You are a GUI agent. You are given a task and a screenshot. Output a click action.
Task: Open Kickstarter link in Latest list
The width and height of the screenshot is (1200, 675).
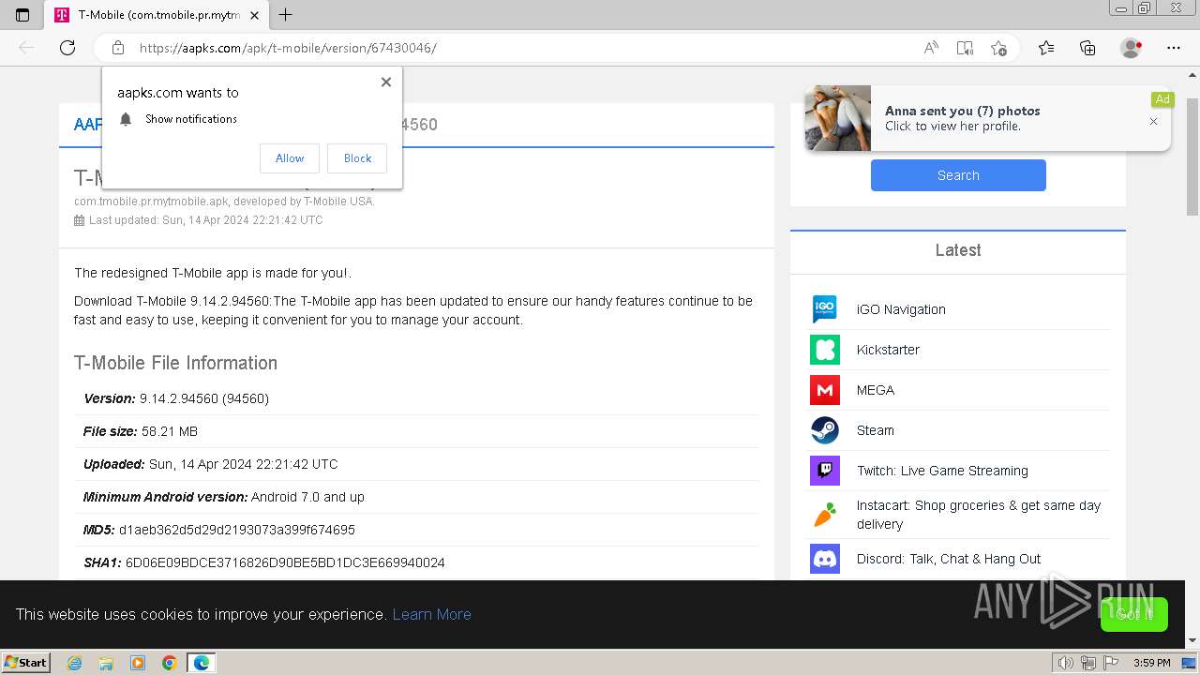point(888,350)
